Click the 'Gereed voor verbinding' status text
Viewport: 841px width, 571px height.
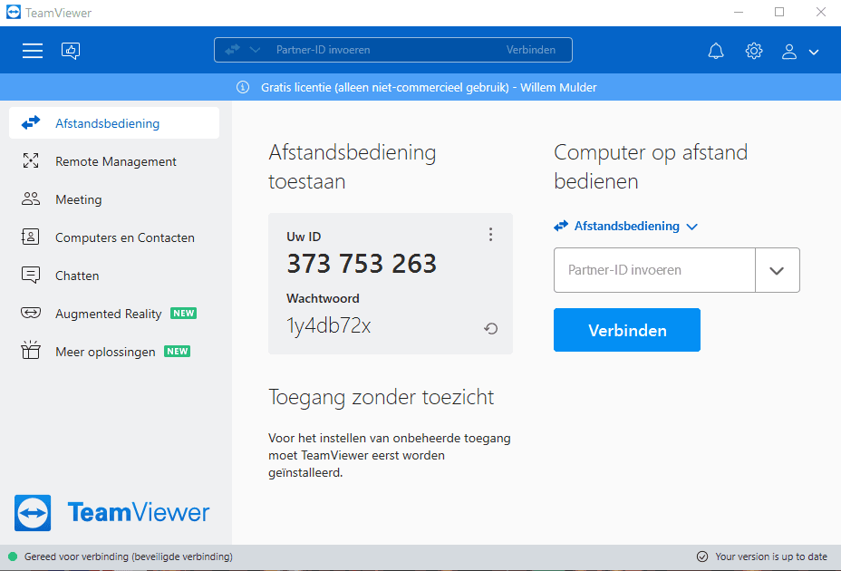coord(129,557)
